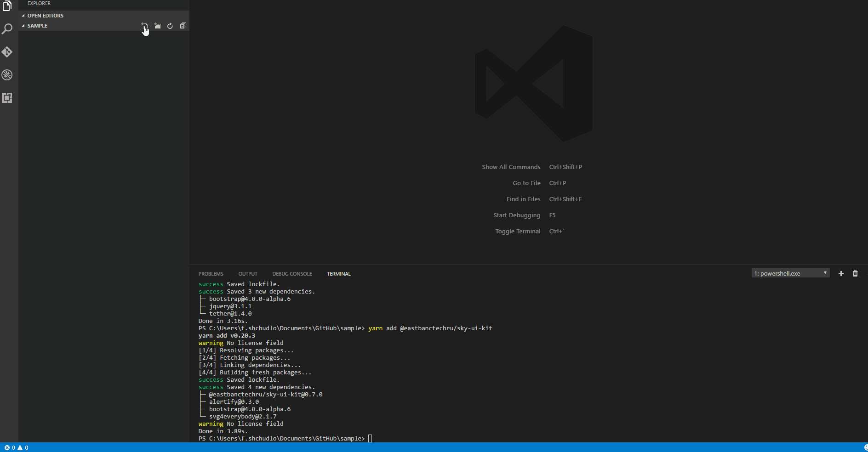Click 'Saved 4 new dependencies.' line
Screen dimensions: 868x452
click(271, 387)
